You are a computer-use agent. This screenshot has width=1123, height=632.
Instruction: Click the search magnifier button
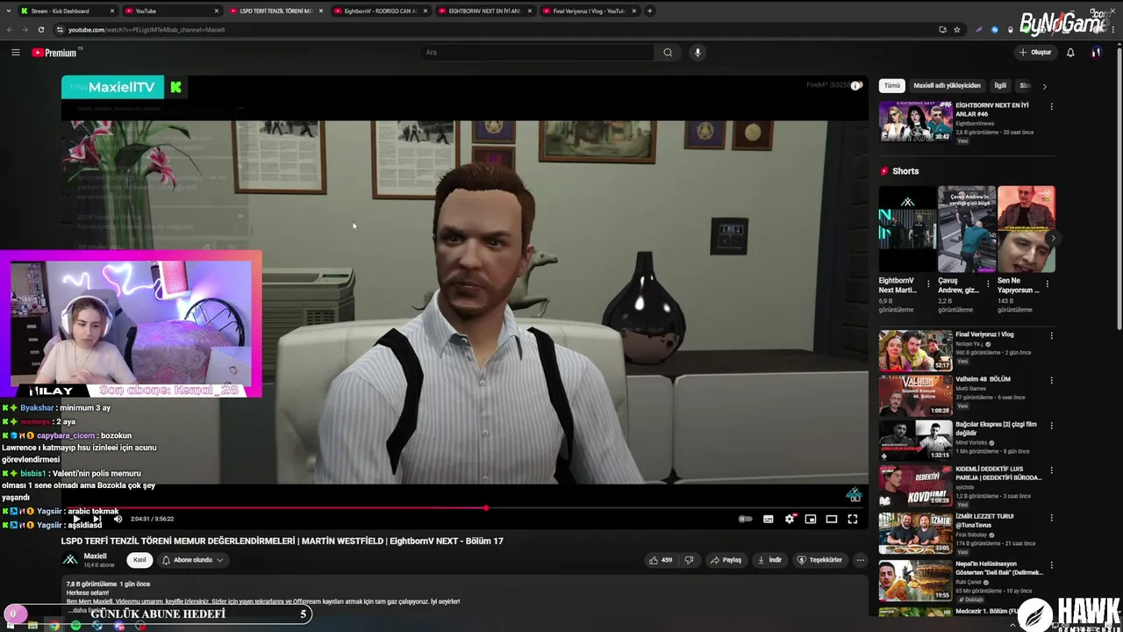click(x=668, y=53)
